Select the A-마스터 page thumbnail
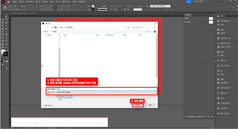Viewport: 238px width, 129px height. [x=211, y=22]
